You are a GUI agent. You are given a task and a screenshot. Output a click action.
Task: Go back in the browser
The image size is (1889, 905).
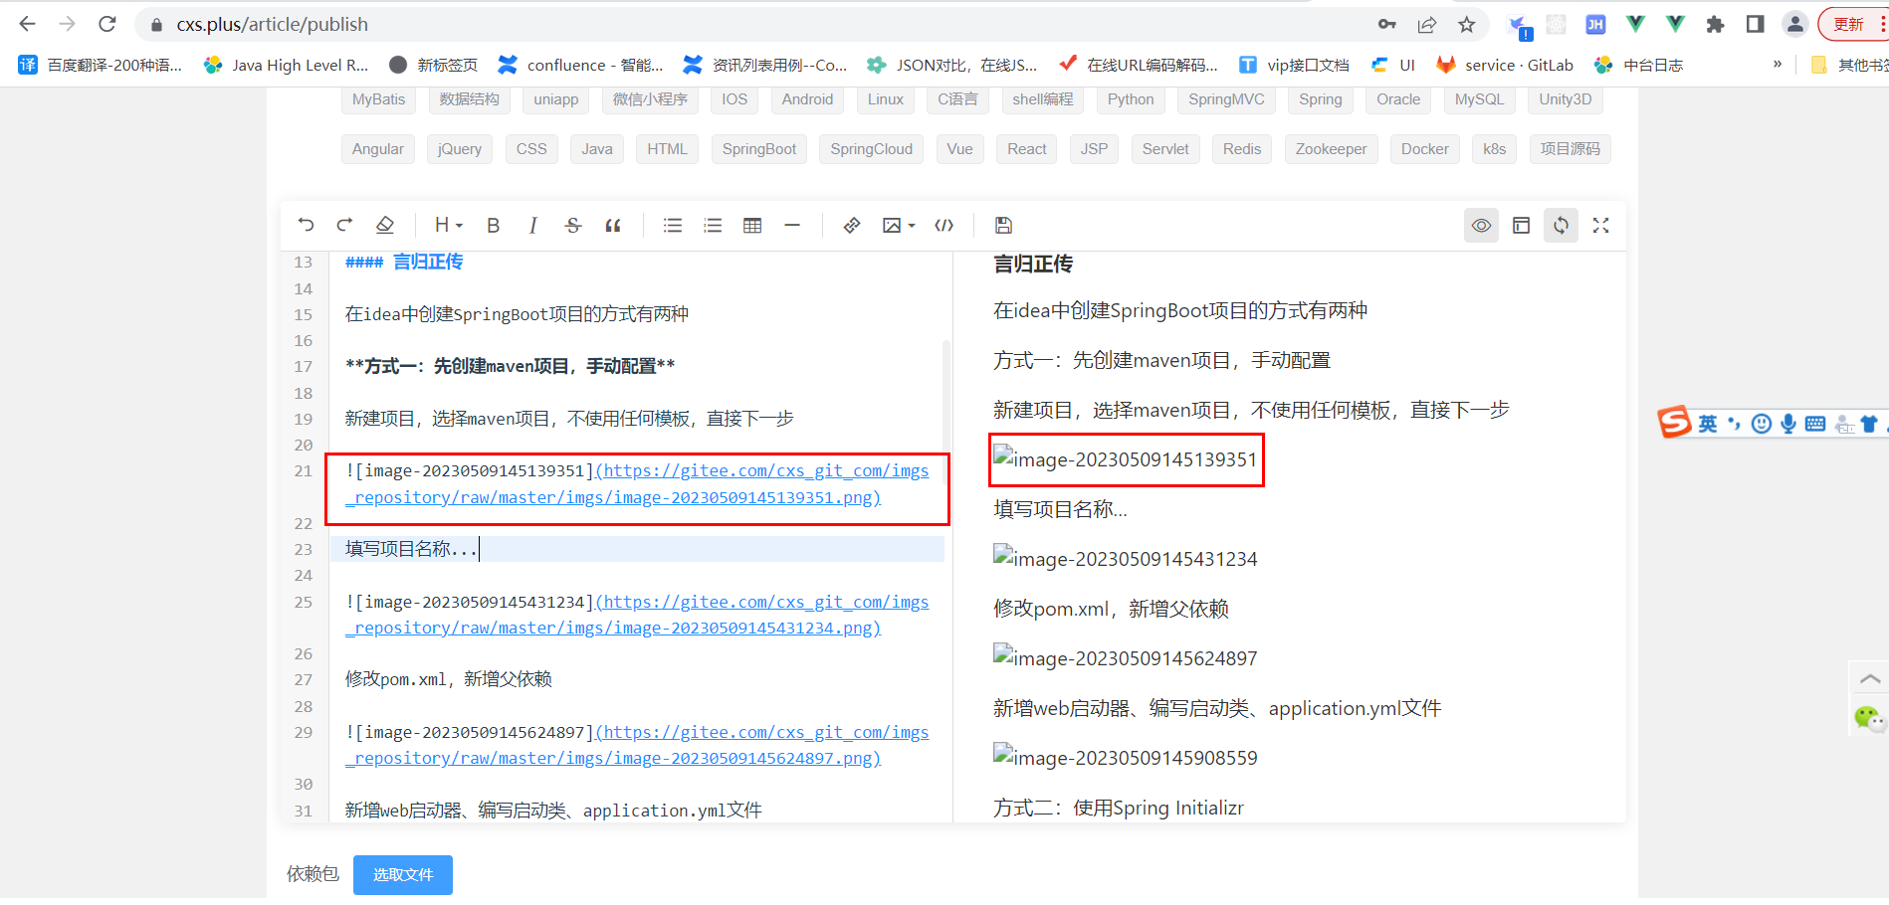(27, 24)
